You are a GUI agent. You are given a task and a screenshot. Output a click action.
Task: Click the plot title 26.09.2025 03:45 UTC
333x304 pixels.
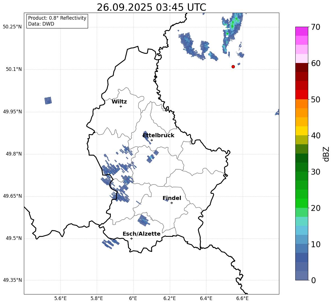pyautogui.click(x=151, y=7)
